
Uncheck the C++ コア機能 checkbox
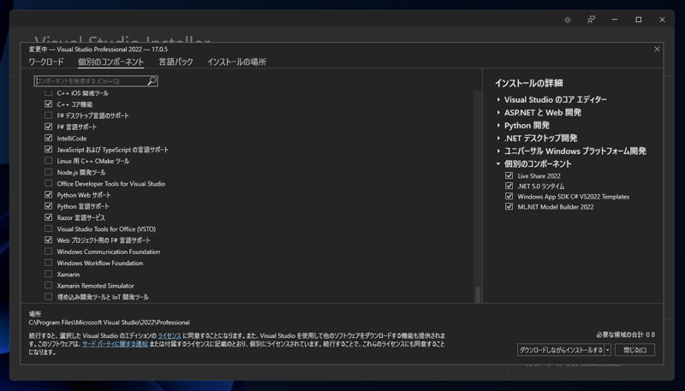tap(49, 104)
